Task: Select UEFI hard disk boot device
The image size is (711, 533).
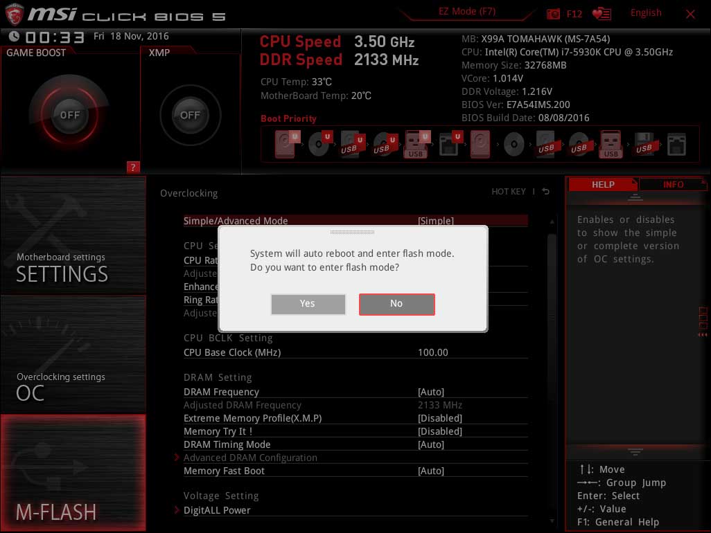Action: click(287, 144)
